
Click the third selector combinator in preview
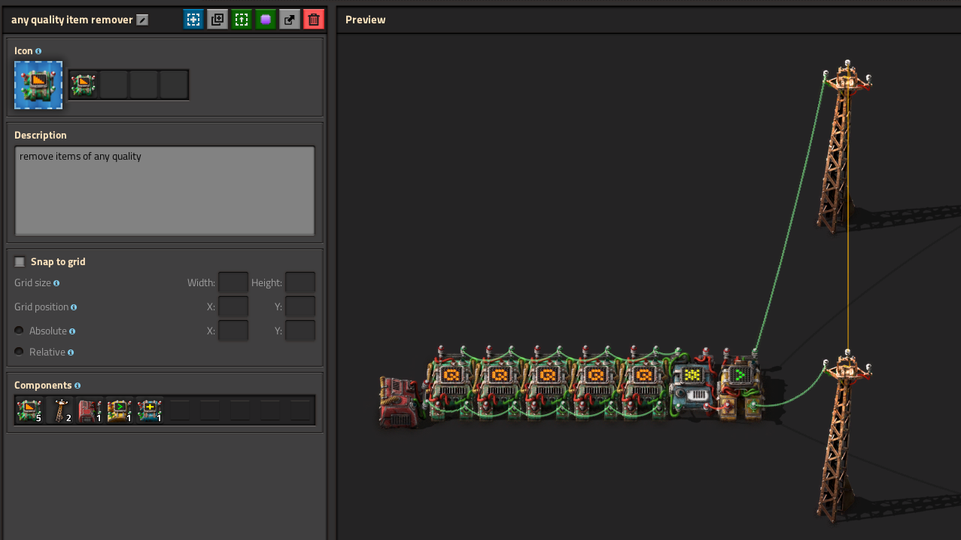coord(546,384)
